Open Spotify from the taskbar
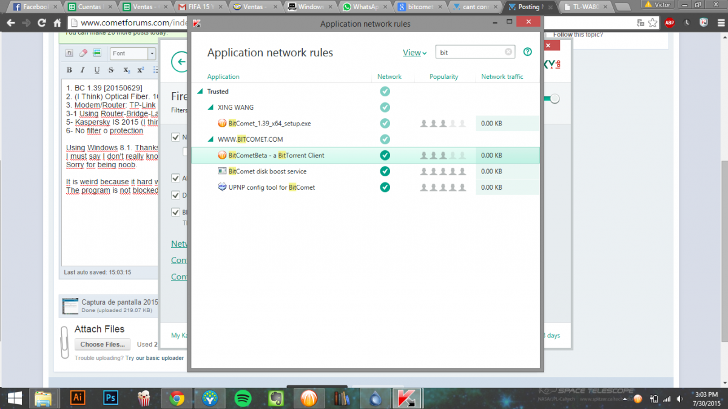The image size is (728, 409). point(243,398)
